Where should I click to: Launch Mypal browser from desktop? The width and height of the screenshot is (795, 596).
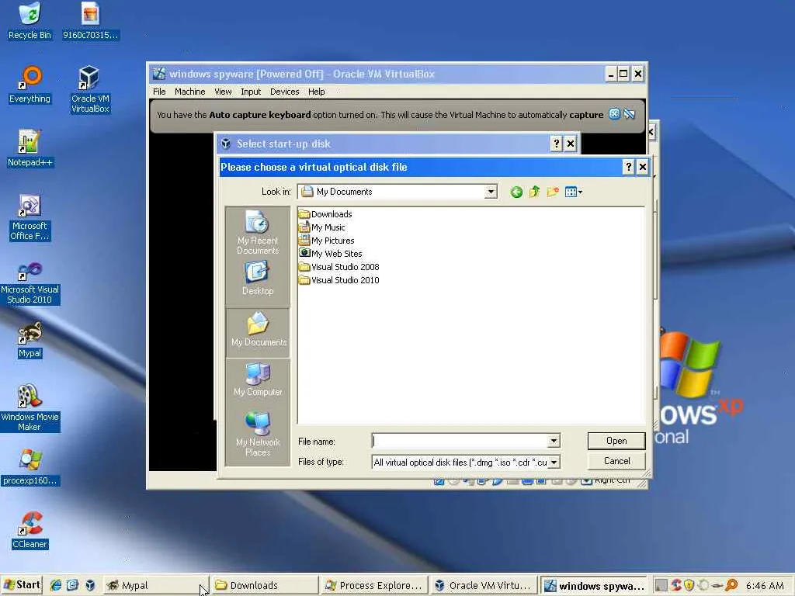(30, 340)
